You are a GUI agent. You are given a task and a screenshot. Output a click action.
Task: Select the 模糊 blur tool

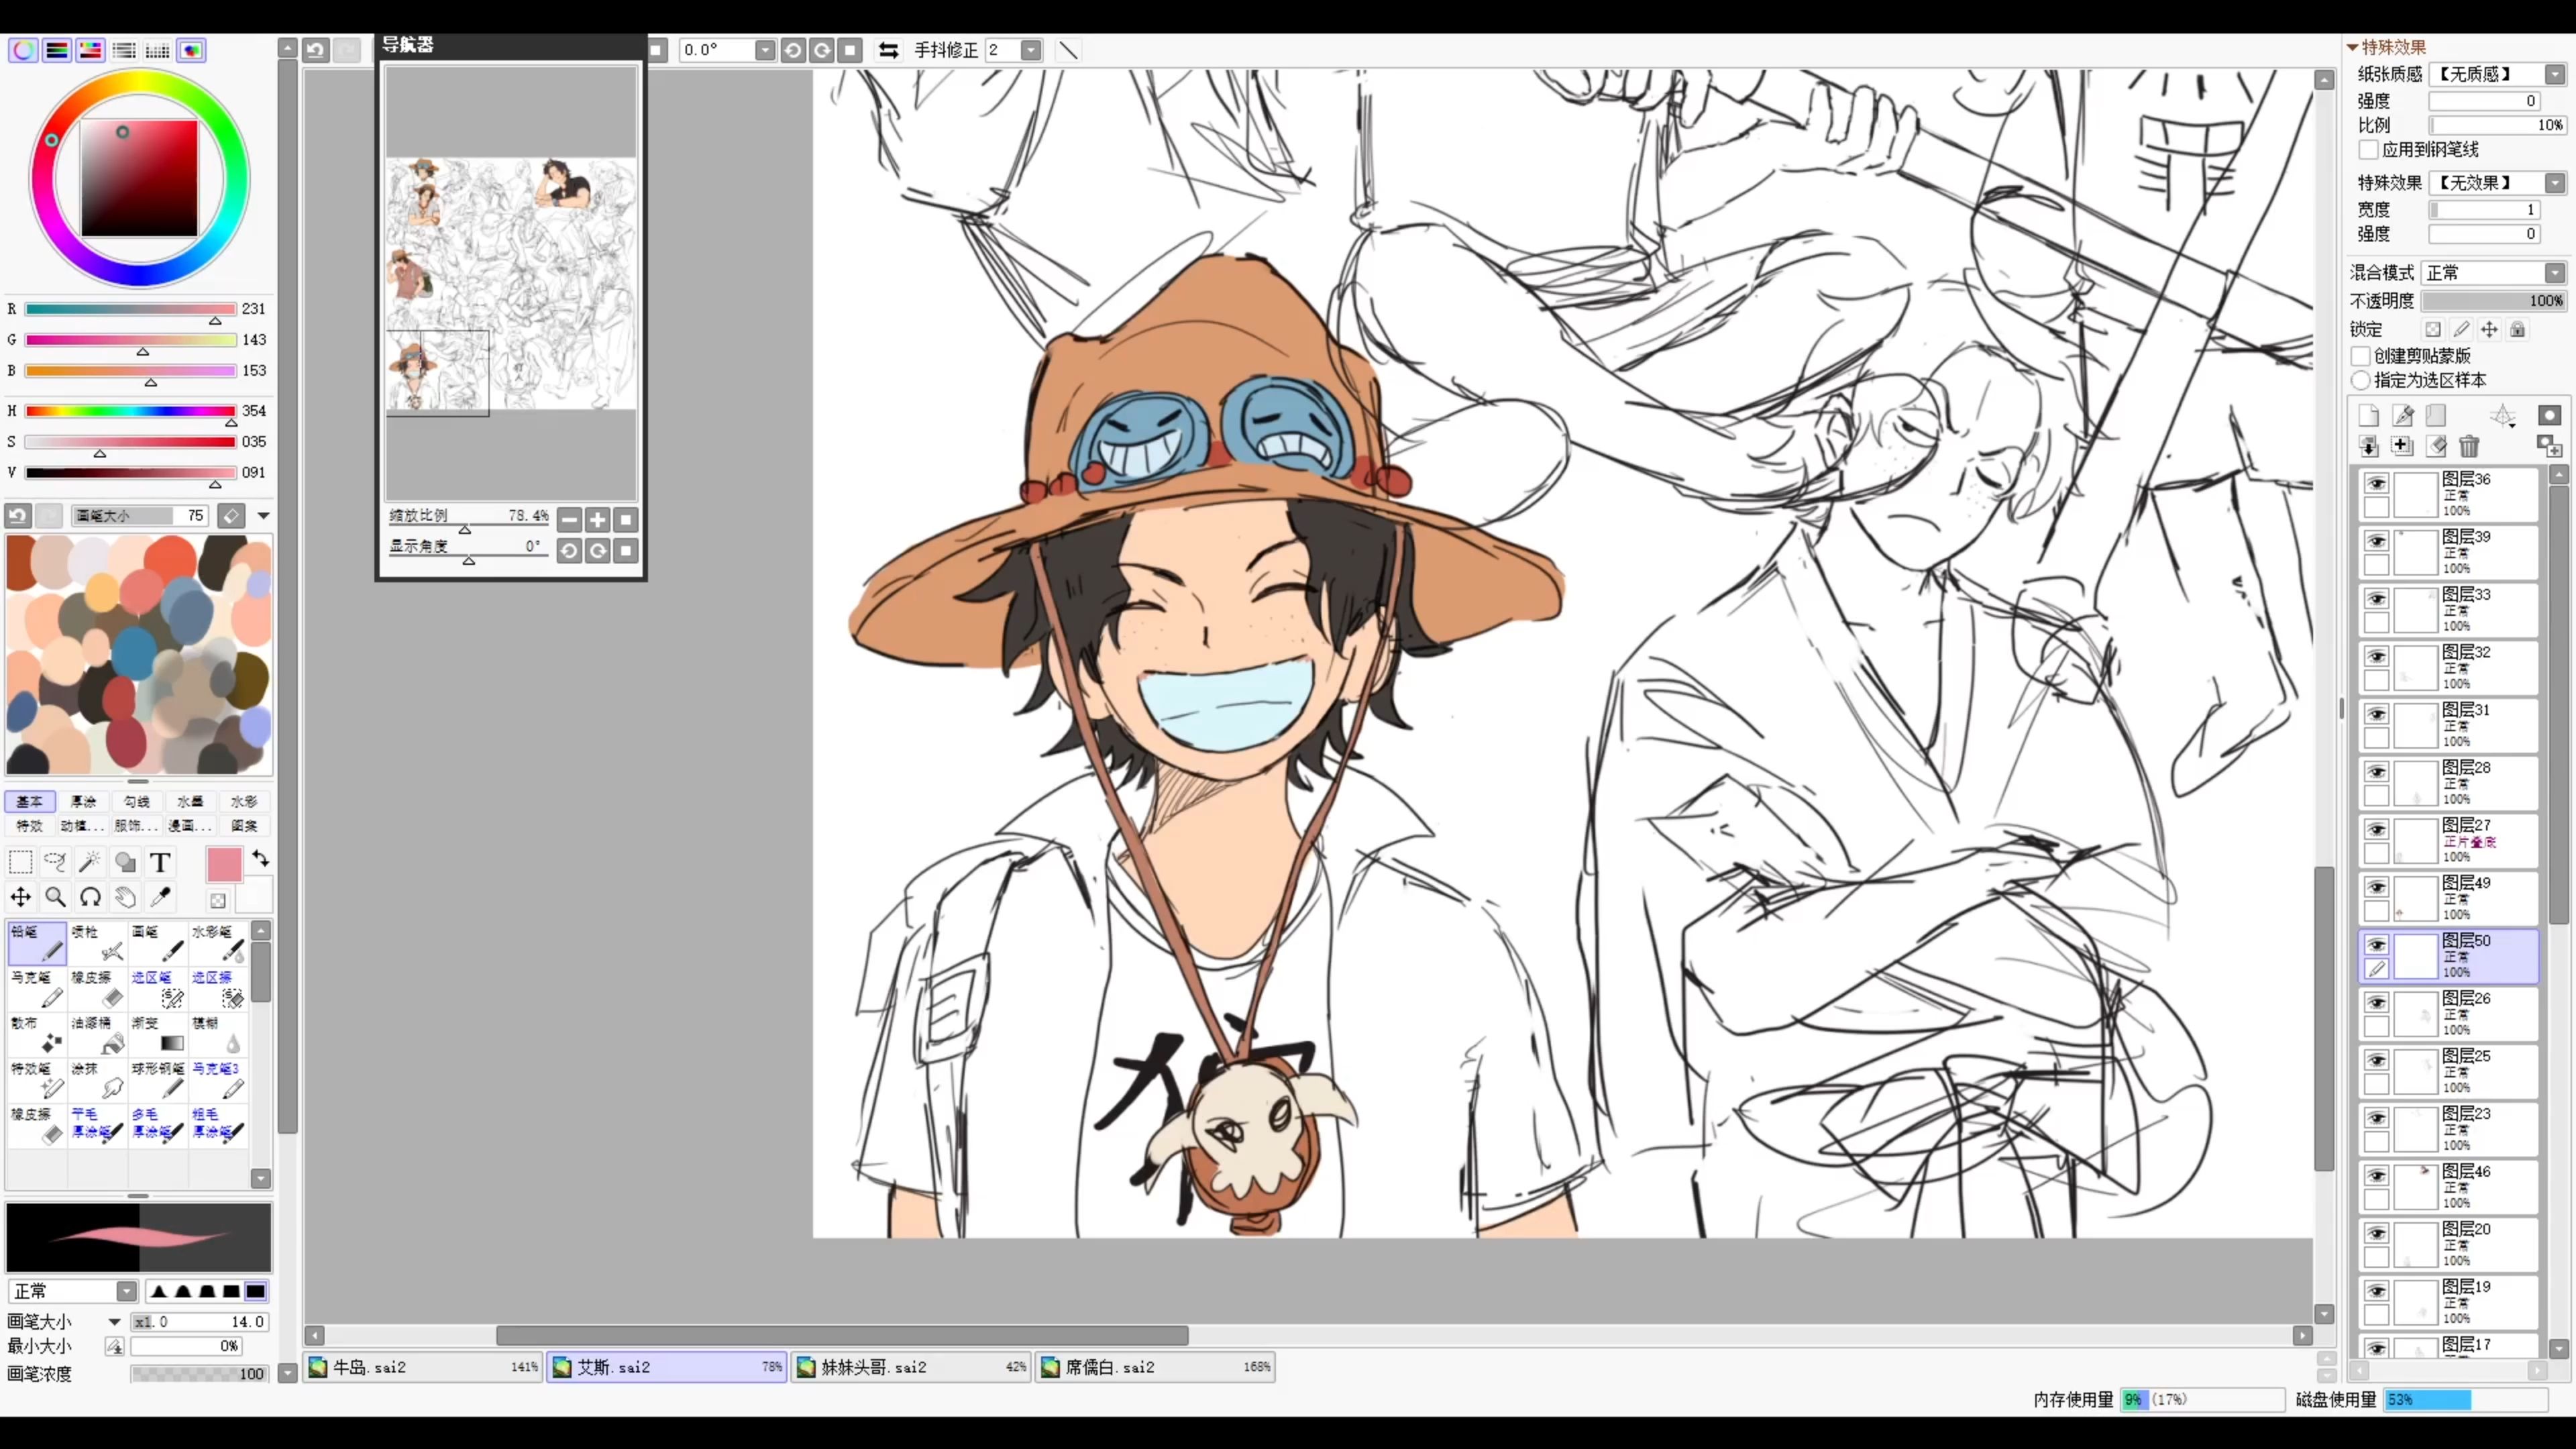coord(218,1035)
